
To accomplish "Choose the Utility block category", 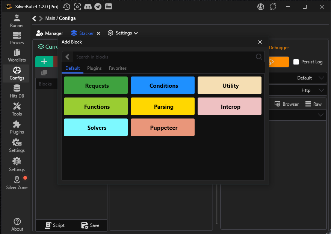I will tap(230, 85).
